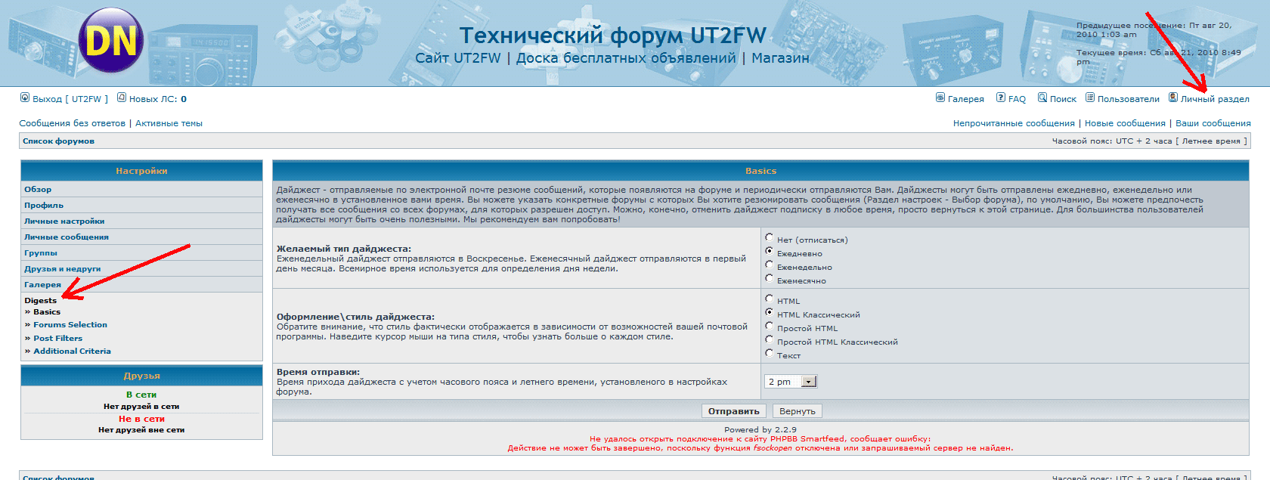Select Нет (отписаться) radio option
Image resolution: width=1270 pixels, height=480 pixels.
(770, 238)
